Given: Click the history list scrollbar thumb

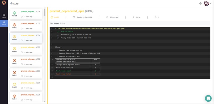Looking at the screenshot, I should point(45,13).
